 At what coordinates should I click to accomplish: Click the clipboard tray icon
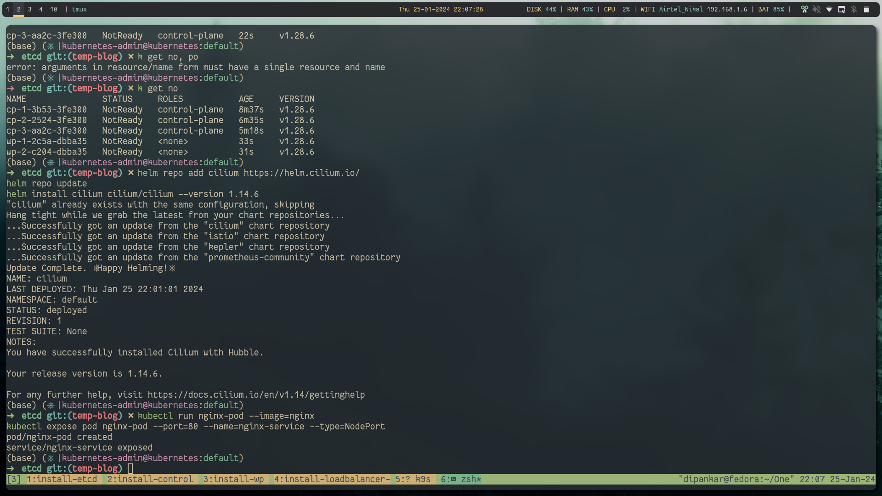(866, 9)
